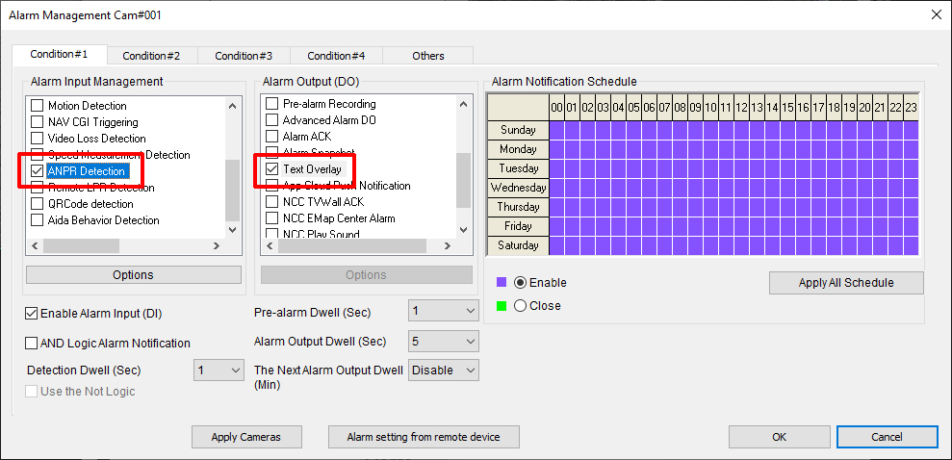Click the Apply Cameras button
This screenshot has height=460, width=952.
coord(246,437)
